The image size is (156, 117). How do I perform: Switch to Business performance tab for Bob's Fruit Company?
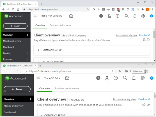click(x=61, y=25)
